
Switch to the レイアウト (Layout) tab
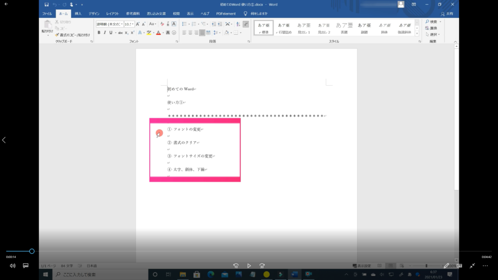pyautogui.click(x=113, y=14)
